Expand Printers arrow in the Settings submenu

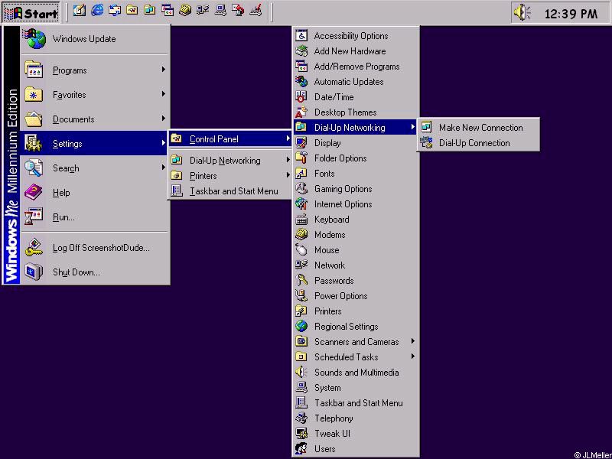click(x=288, y=175)
